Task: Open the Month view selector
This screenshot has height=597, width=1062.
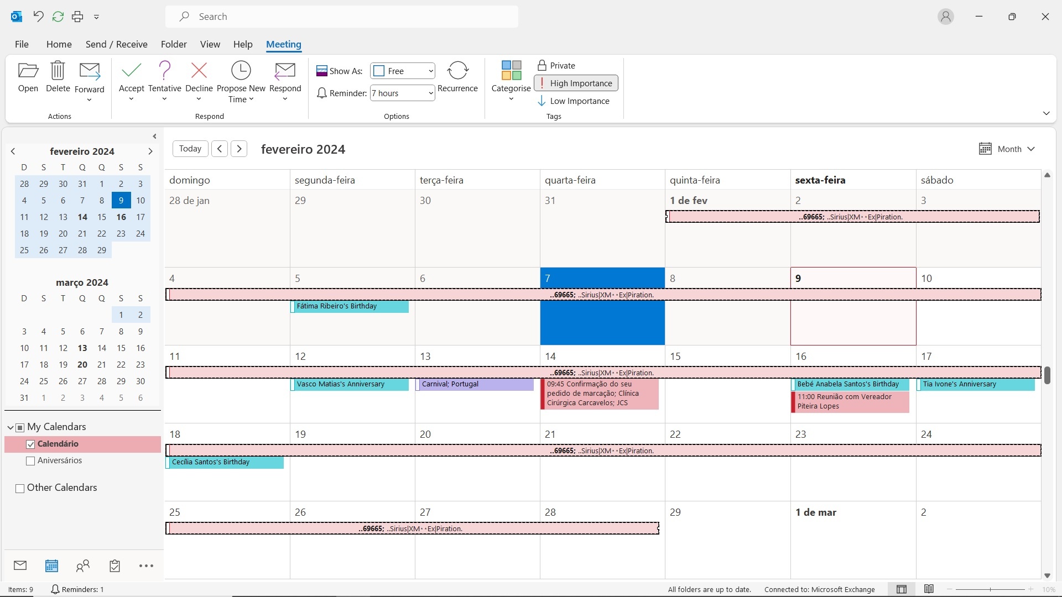Action: (1008, 148)
